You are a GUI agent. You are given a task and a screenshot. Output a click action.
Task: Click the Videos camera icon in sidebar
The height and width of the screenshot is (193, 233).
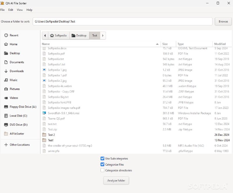[6, 98]
